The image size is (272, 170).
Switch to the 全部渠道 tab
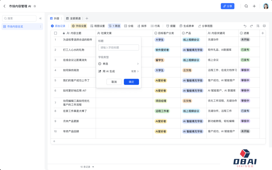(74, 18)
